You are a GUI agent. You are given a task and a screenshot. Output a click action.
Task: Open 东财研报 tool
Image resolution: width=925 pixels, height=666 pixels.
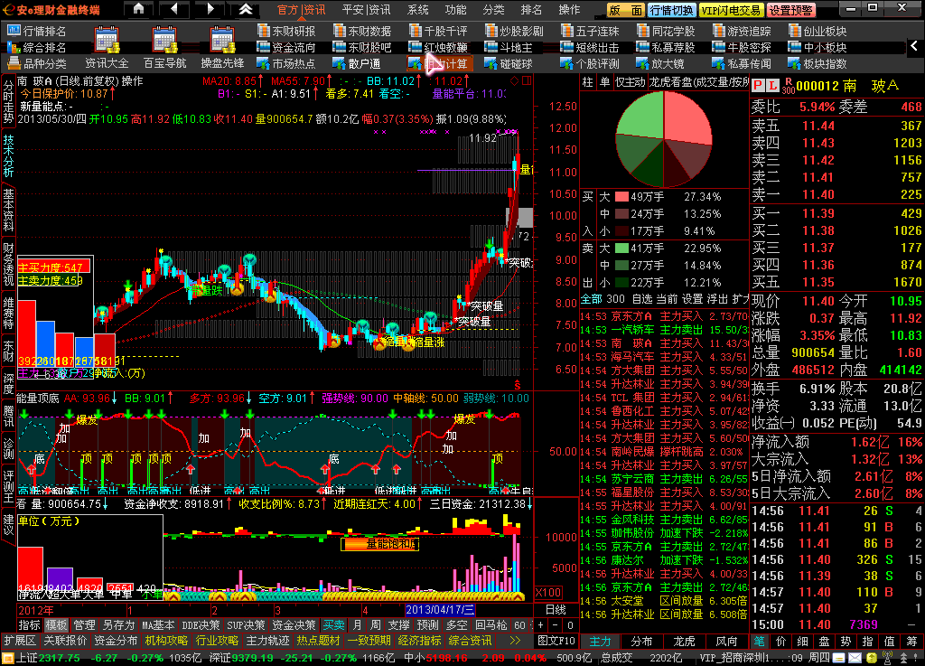(x=286, y=32)
